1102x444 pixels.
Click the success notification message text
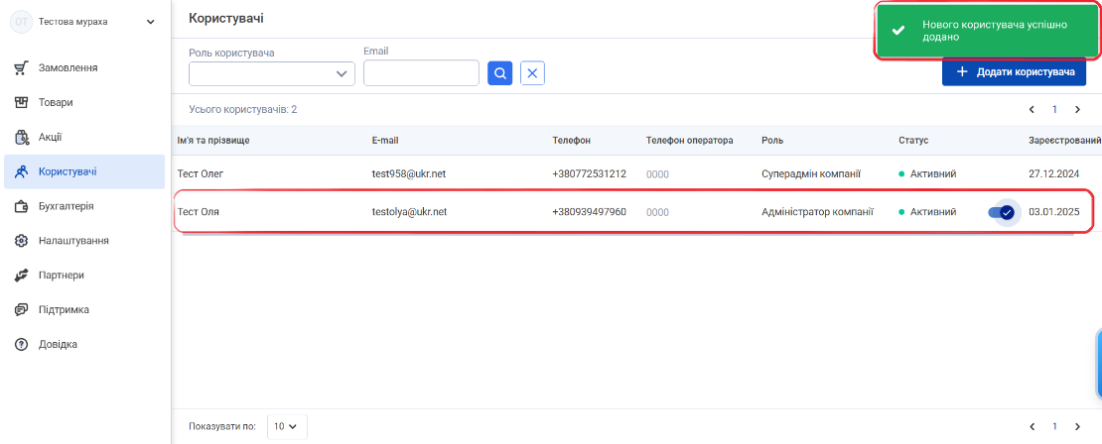pos(995,31)
